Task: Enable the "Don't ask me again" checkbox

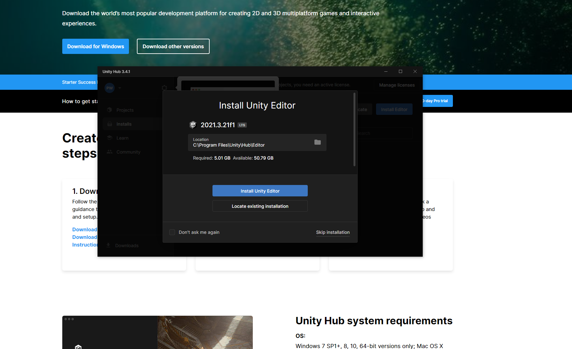Action: point(172,232)
